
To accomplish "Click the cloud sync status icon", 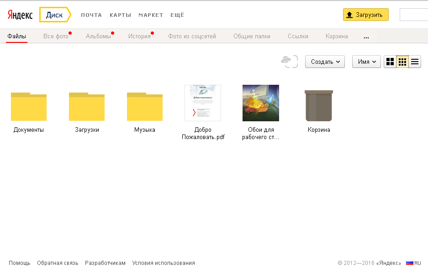I will coord(290,62).
